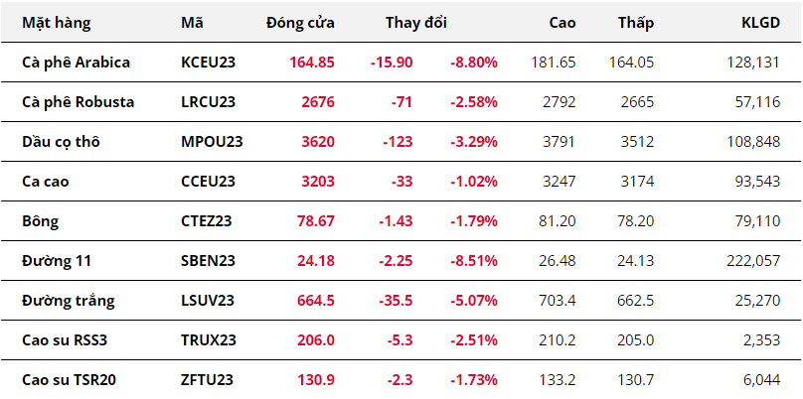The width and height of the screenshot is (803, 399).
Task: Click the Thay đổi column header
Action: pyautogui.click(x=416, y=22)
